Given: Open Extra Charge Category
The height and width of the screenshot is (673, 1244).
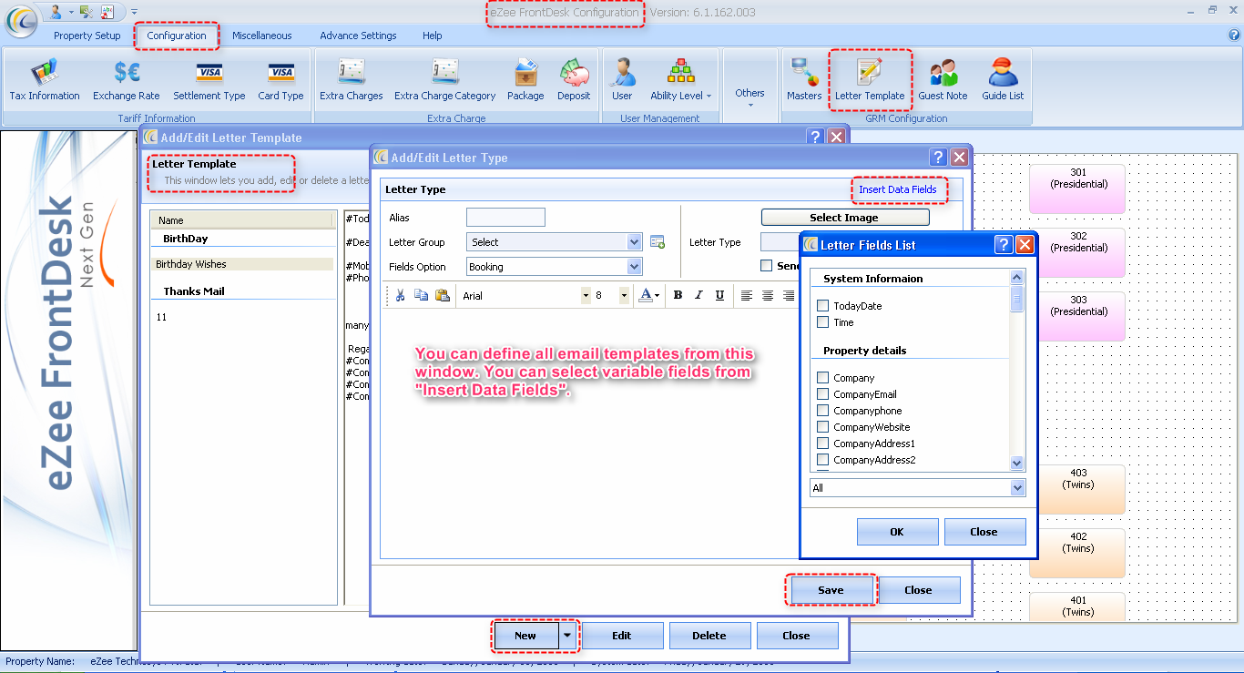Looking at the screenshot, I should click(x=444, y=79).
